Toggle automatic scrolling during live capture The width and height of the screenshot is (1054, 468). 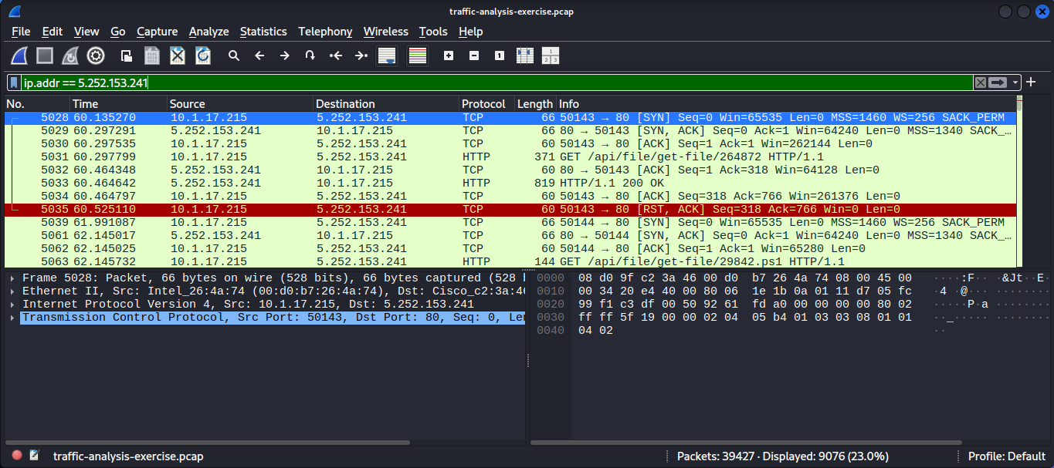[386, 55]
